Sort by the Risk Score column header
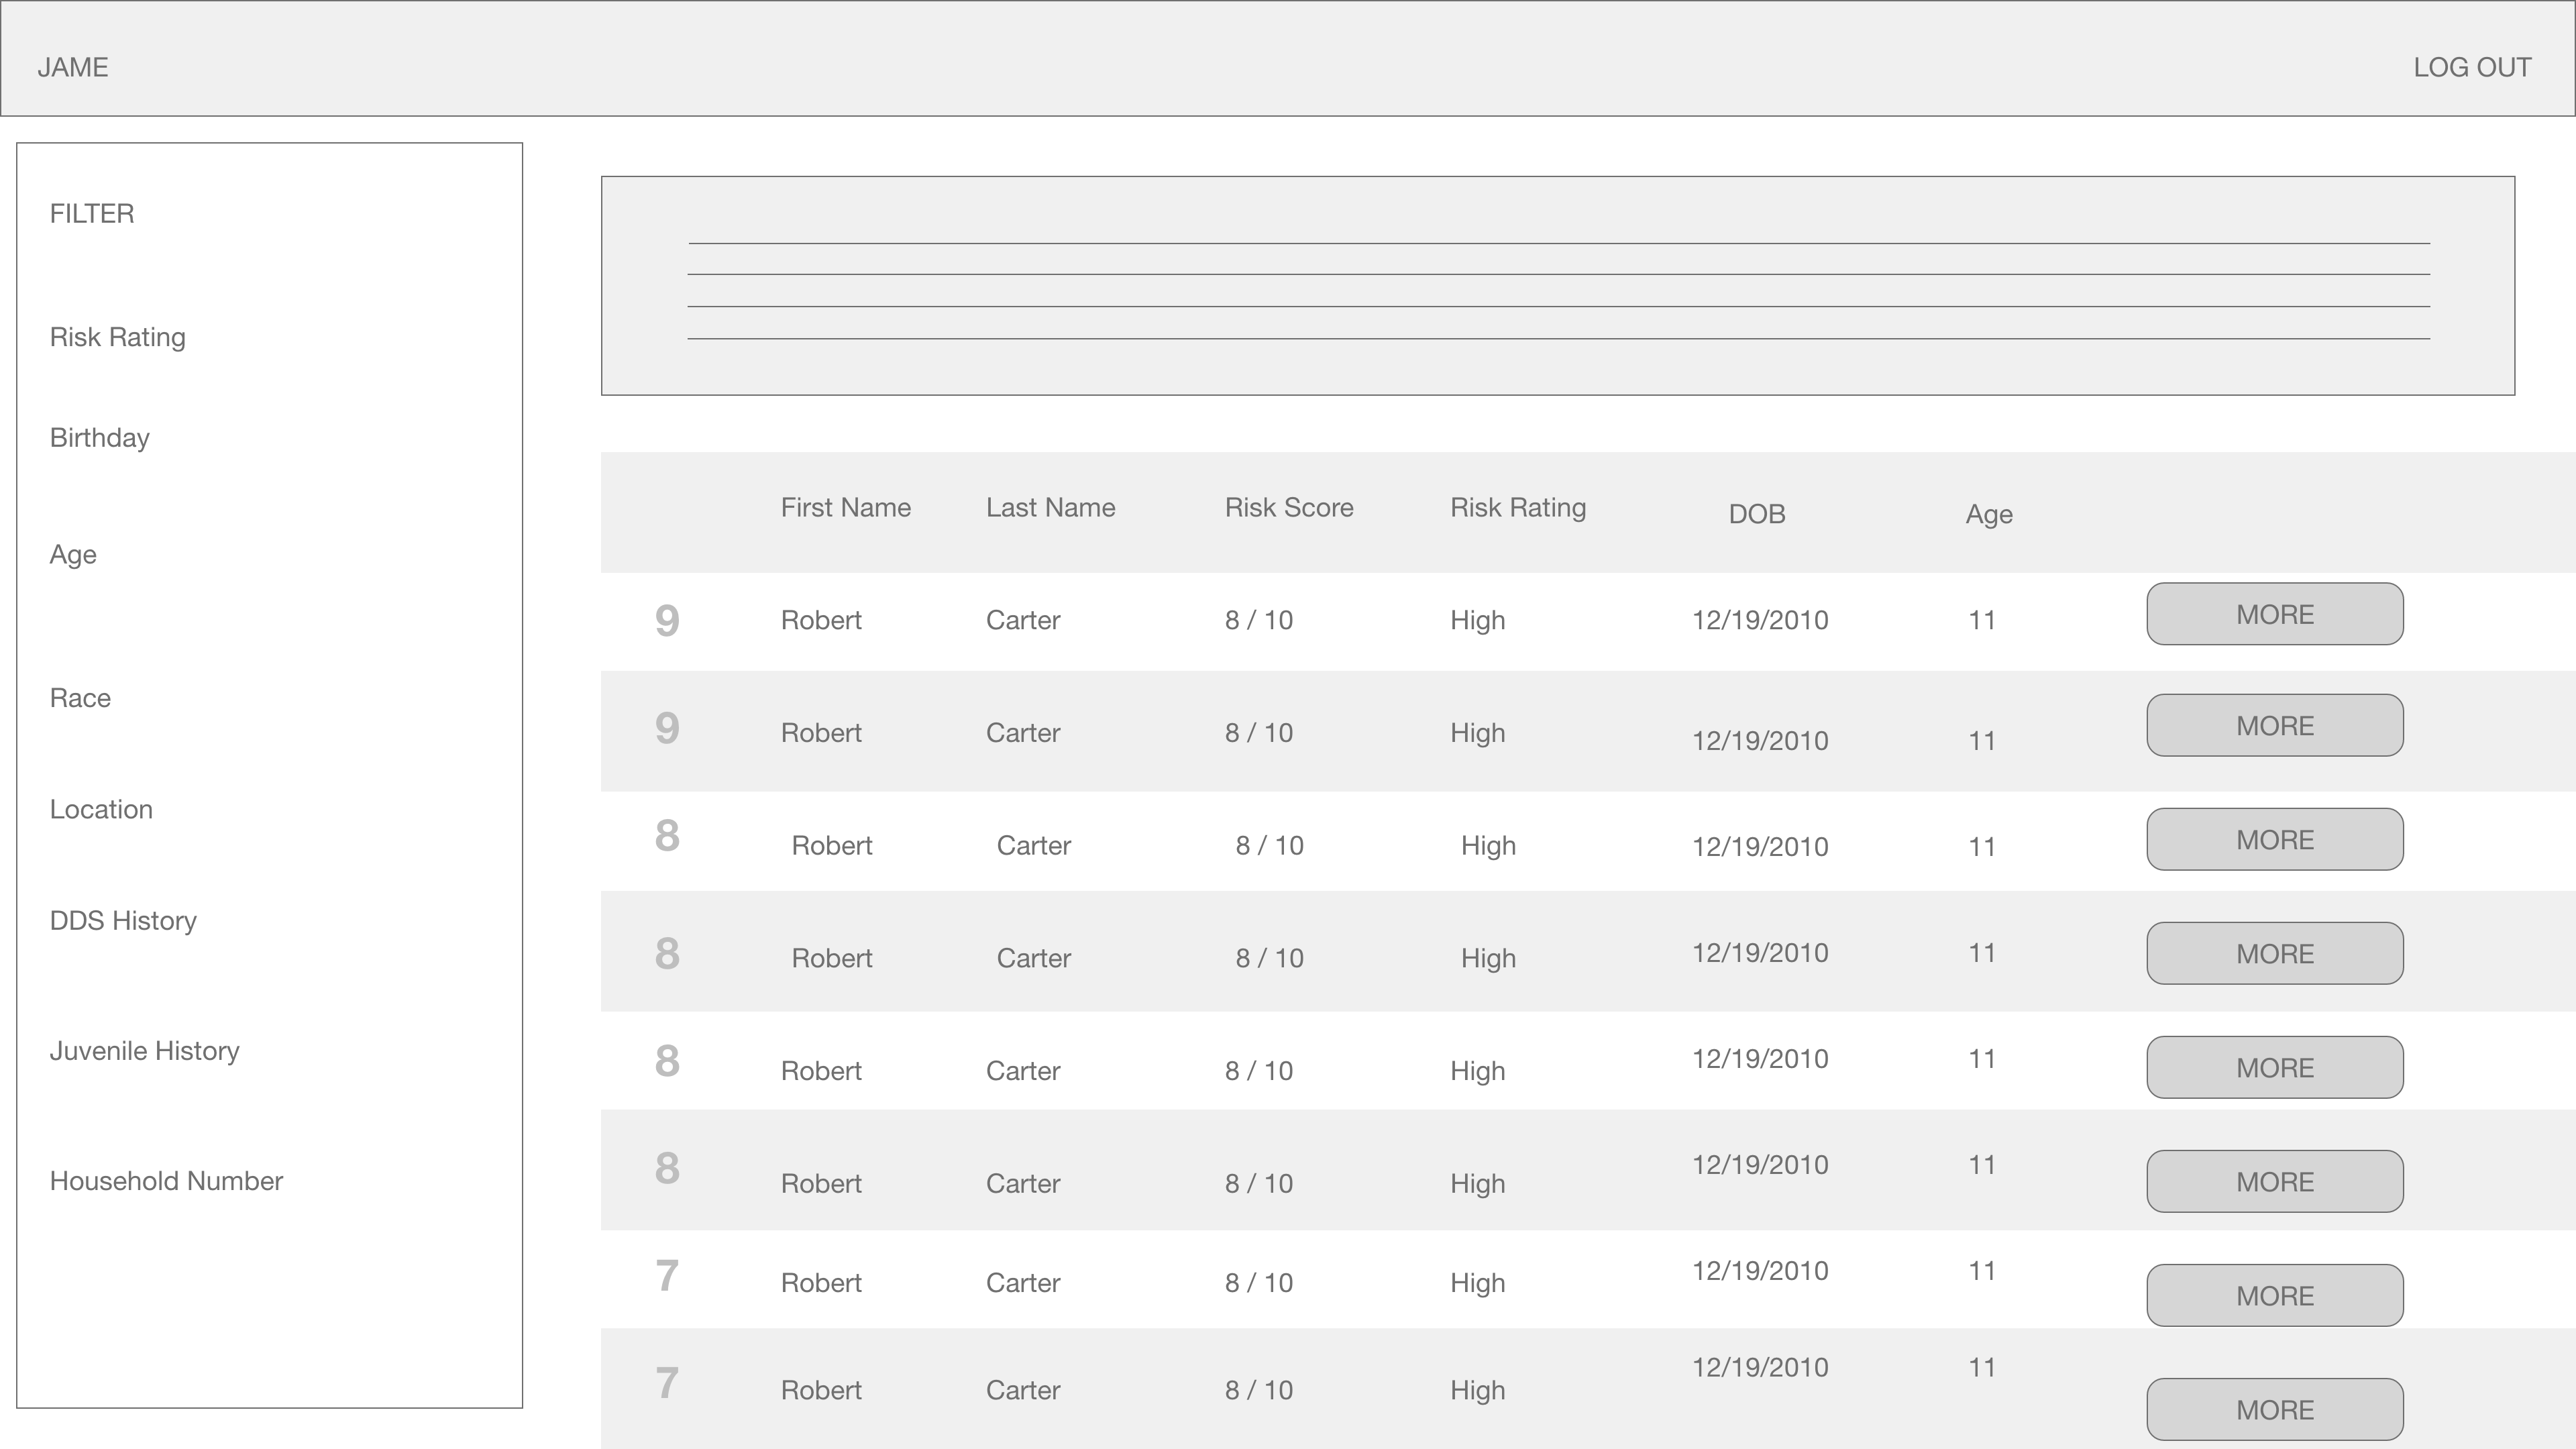The height and width of the screenshot is (1449, 2576). point(1289,508)
